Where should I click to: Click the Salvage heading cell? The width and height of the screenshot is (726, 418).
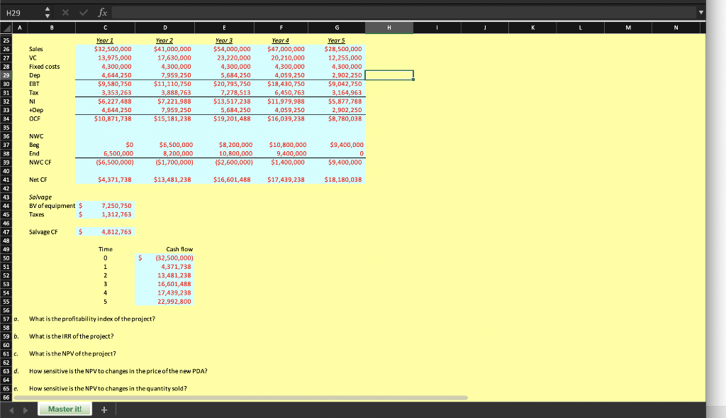point(40,197)
